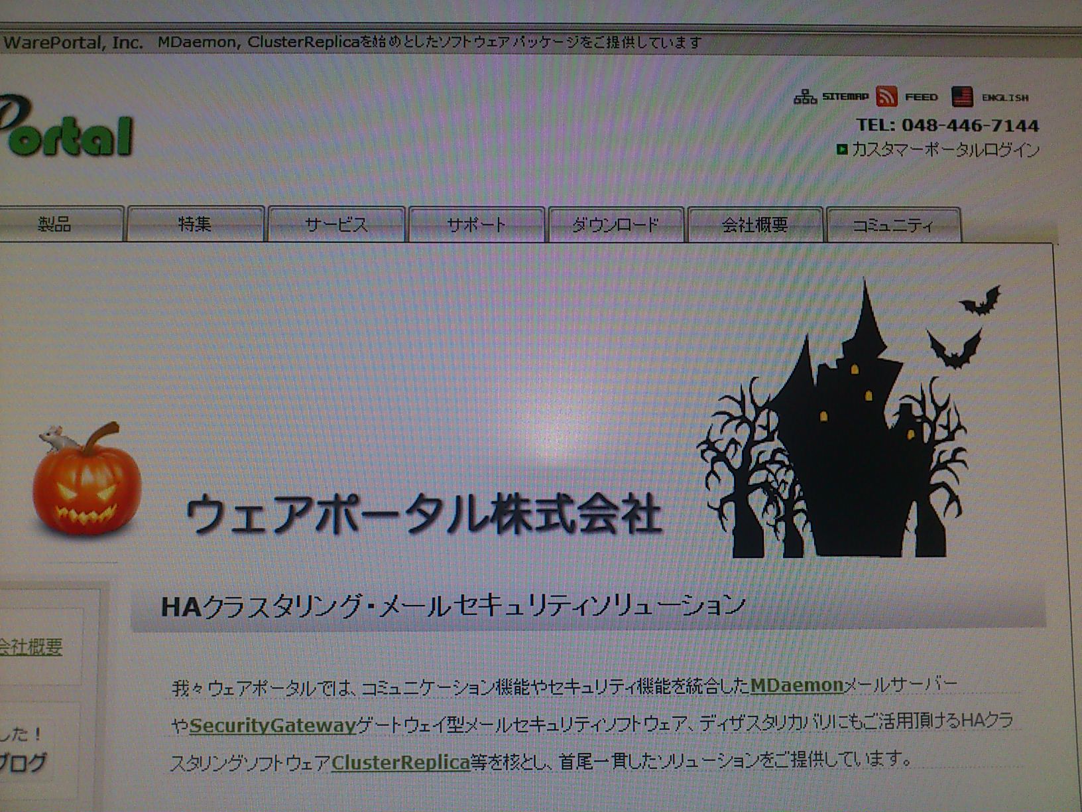The image size is (1082, 812).
Task: Click the American flag English icon
Action: pyautogui.click(x=962, y=97)
